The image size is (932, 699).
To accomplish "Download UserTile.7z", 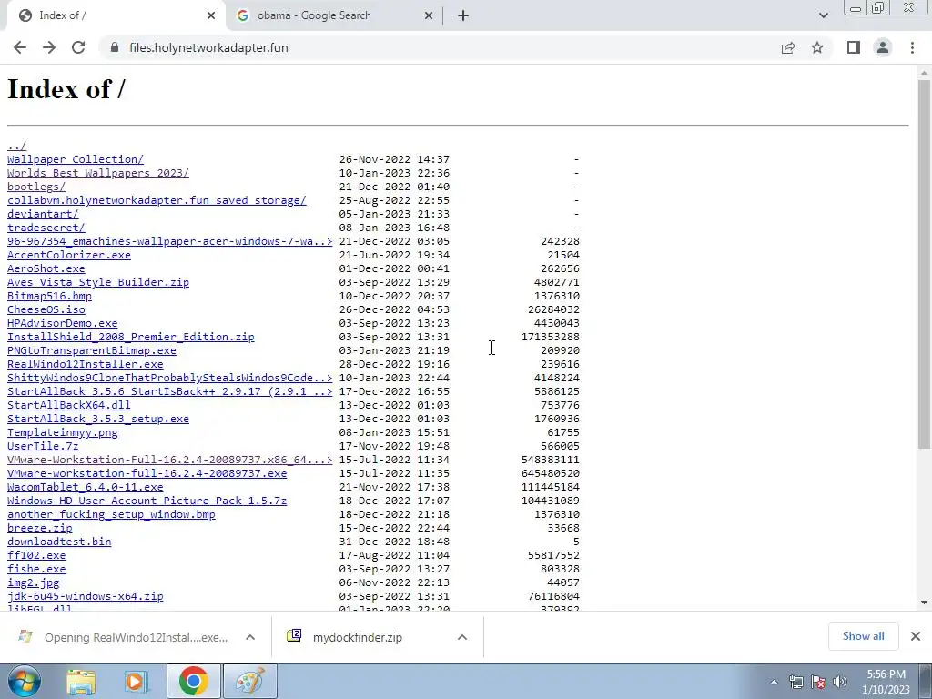I will click(43, 446).
